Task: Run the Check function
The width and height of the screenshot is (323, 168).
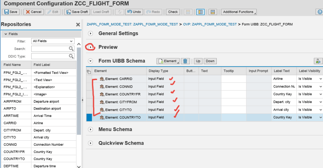Action: tap(173, 12)
